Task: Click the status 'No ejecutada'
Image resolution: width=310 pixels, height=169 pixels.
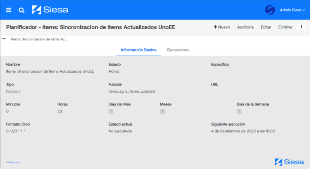Action: click(120, 131)
